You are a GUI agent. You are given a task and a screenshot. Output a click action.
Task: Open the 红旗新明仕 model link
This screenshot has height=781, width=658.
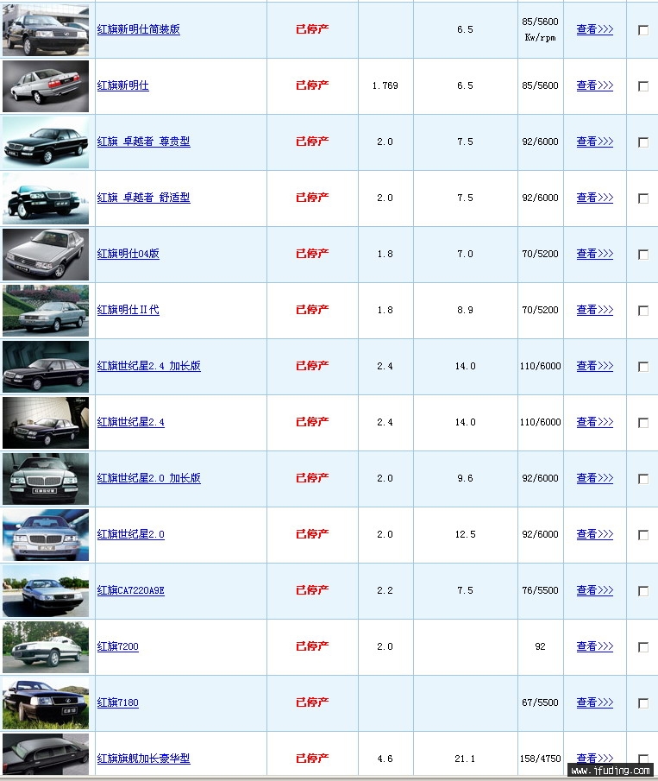tap(123, 85)
